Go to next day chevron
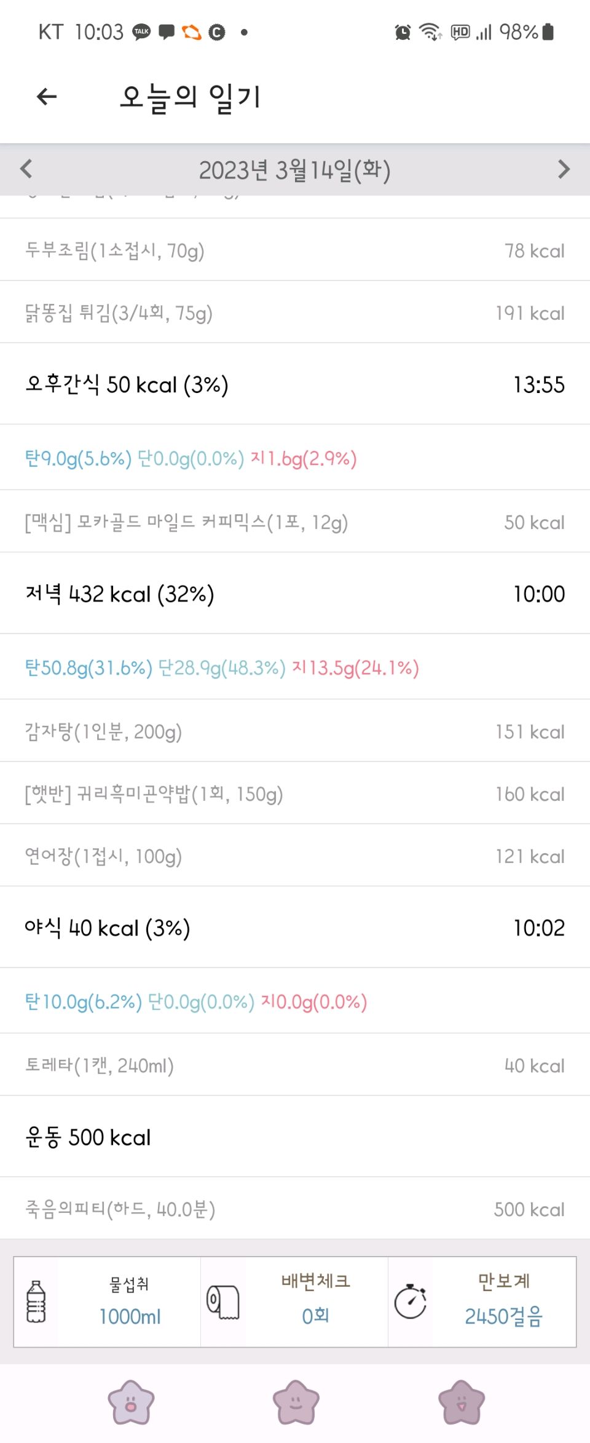This screenshot has height=1443, width=590. 564,169
